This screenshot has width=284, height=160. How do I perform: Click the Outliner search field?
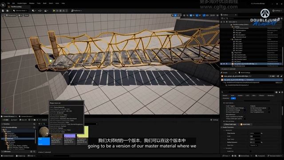pos(252,18)
